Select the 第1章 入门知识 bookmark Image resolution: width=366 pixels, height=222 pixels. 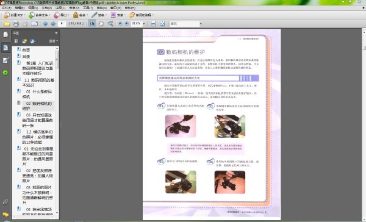[38, 68]
